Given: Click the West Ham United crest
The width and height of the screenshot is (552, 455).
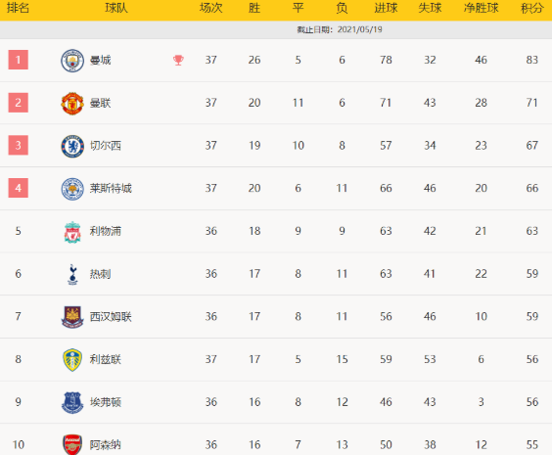Looking at the screenshot, I should pos(72,317).
